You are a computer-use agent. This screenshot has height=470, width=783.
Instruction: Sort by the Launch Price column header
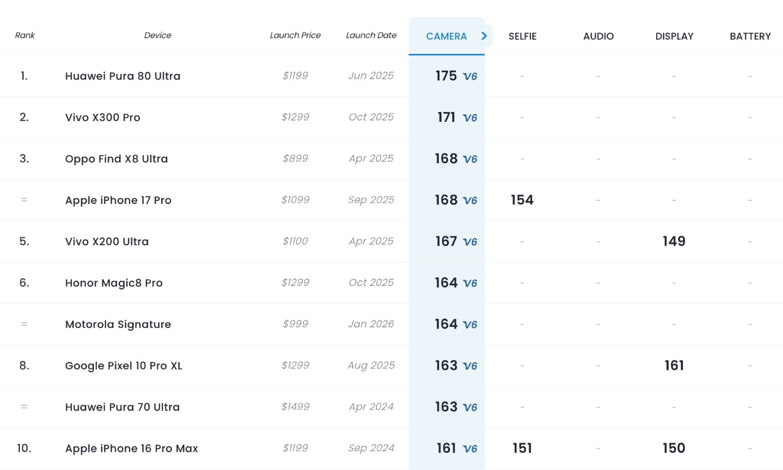tap(295, 35)
